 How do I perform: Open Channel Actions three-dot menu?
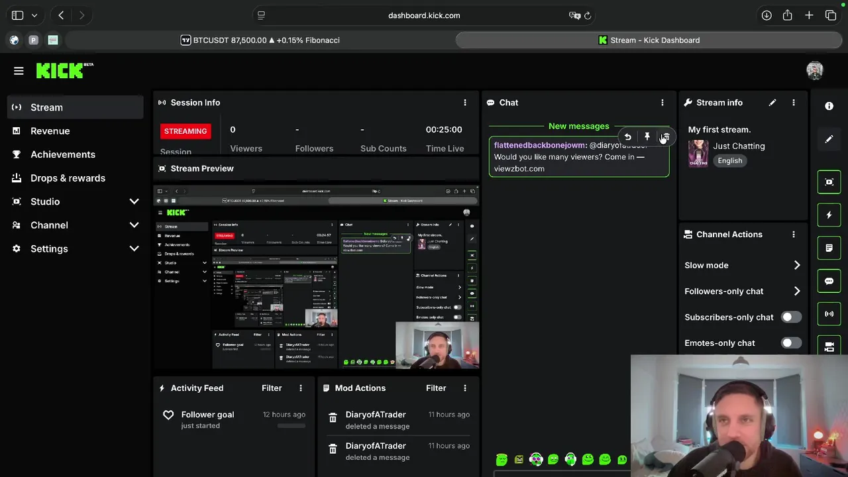tap(793, 235)
